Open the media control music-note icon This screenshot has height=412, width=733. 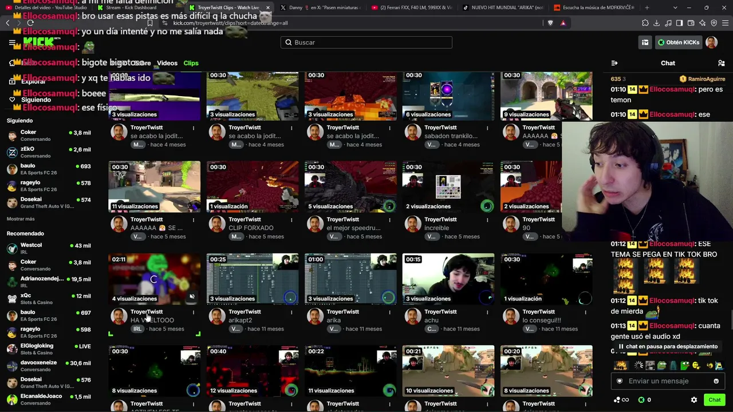(x=668, y=23)
